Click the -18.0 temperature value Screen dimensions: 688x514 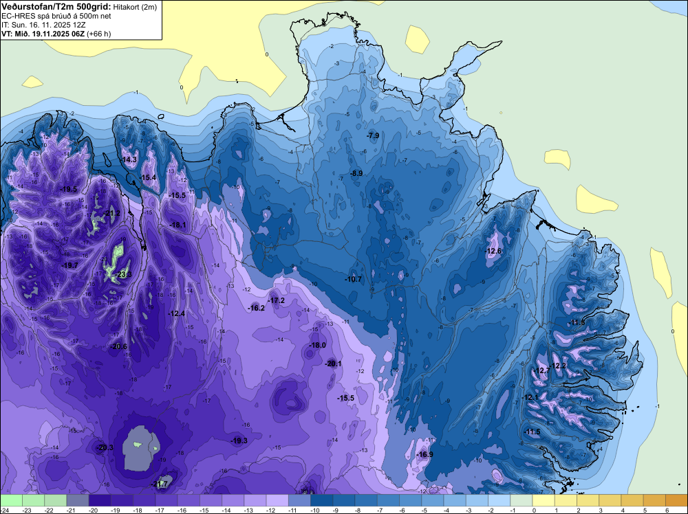pos(317,345)
